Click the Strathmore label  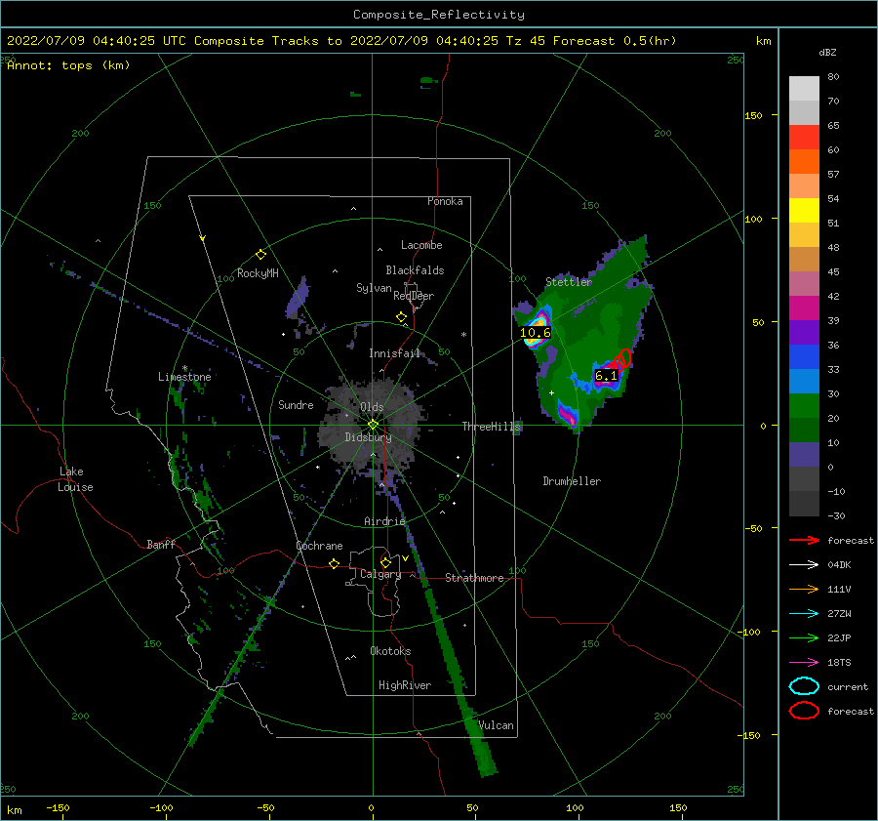(x=474, y=578)
